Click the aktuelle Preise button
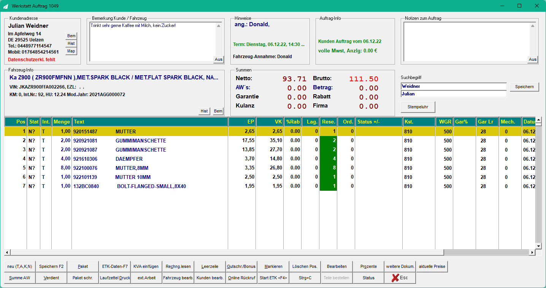 click(x=432, y=267)
